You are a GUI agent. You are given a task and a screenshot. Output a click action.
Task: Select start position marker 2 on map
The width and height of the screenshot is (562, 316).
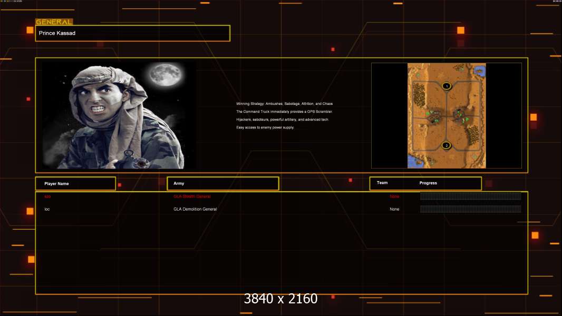coord(446,145)
